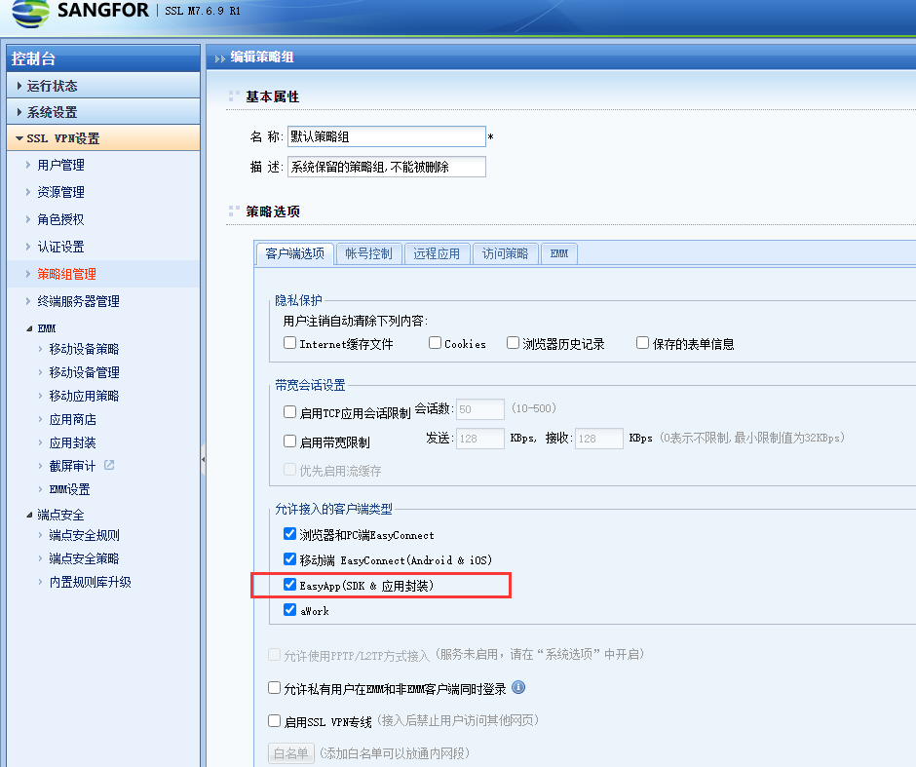Click the 名称 input field

tap(386, 136)
